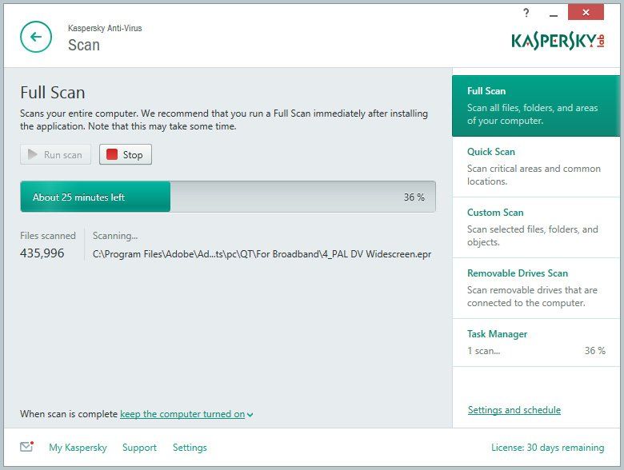Click the Kaspersky lab logo

[558, 42]
